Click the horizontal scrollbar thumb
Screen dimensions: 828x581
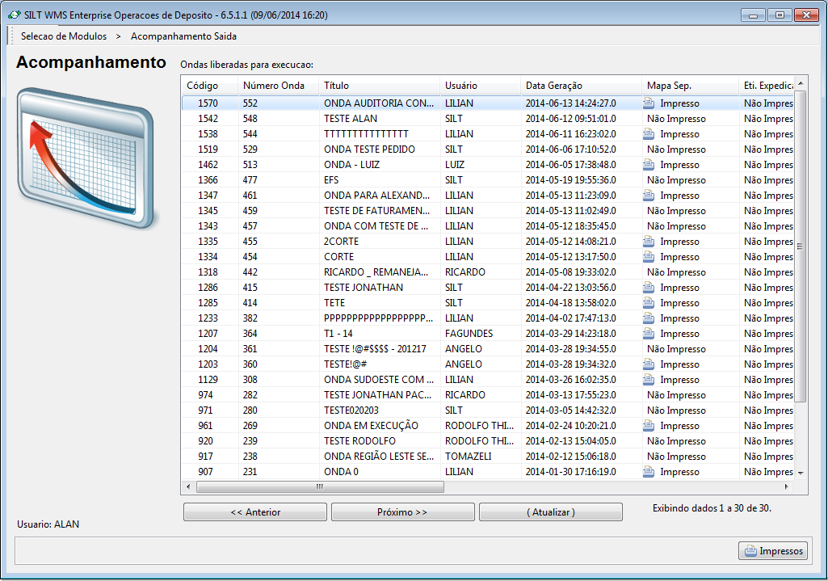point(320,486)
